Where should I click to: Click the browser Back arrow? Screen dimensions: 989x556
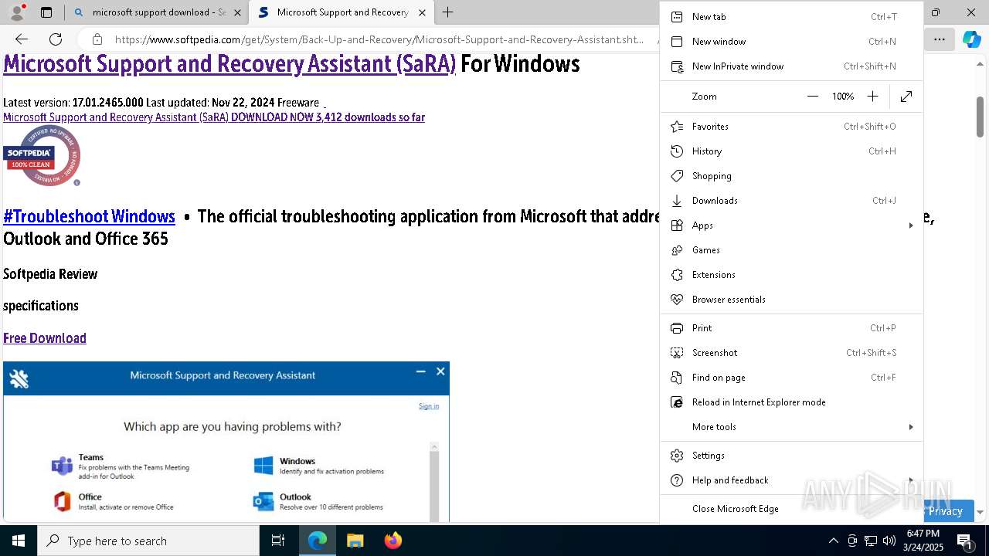pos(22,39)
